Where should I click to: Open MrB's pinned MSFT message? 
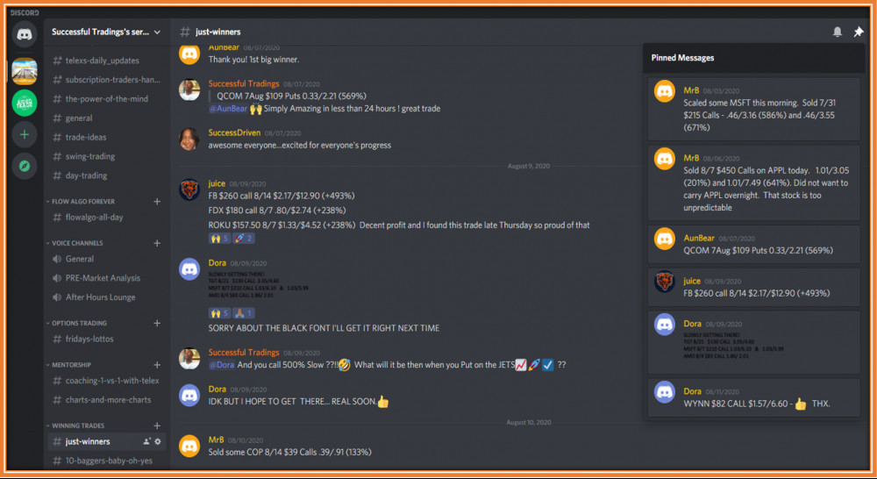pos(753,109)
